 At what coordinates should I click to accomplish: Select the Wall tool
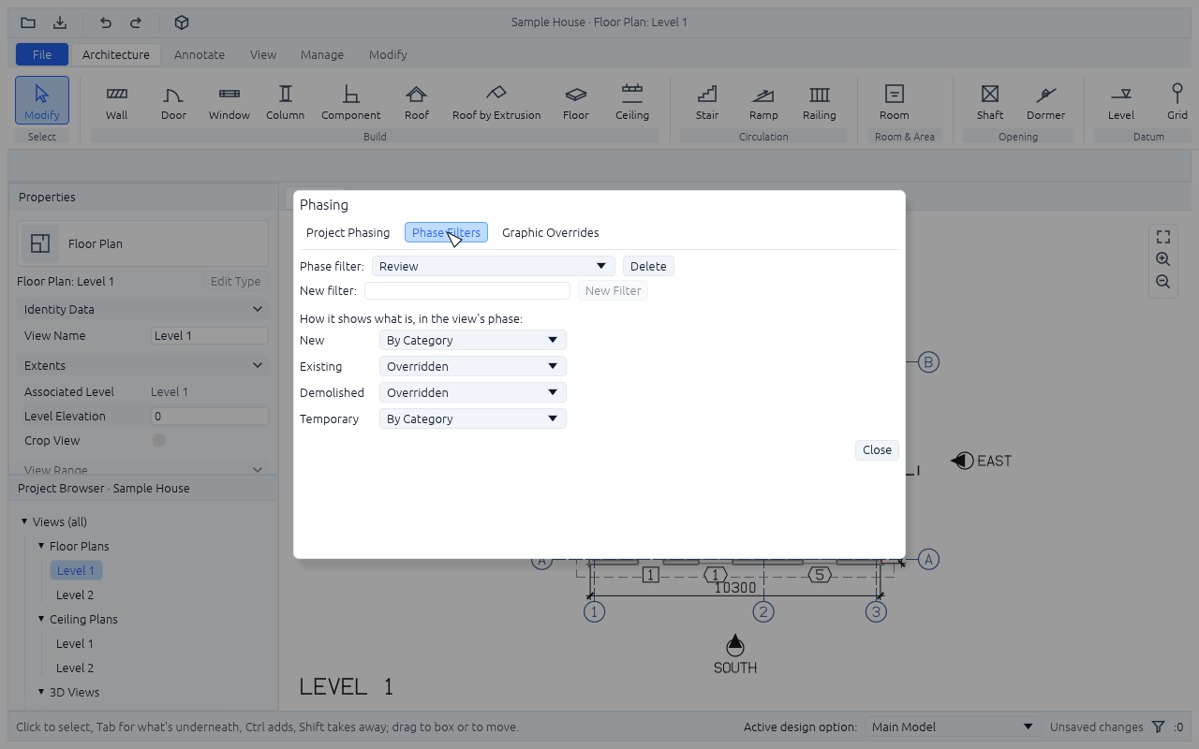coord(117,102)
